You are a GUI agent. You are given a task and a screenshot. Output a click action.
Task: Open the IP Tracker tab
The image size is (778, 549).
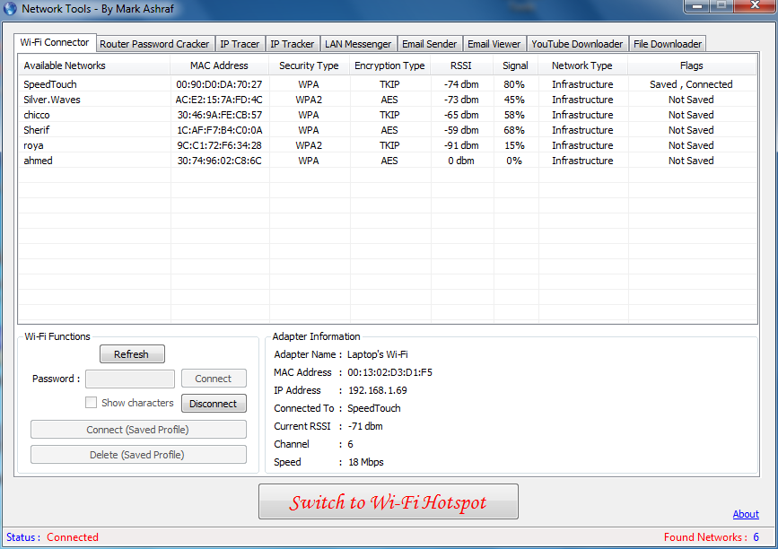tap(293, 44)
